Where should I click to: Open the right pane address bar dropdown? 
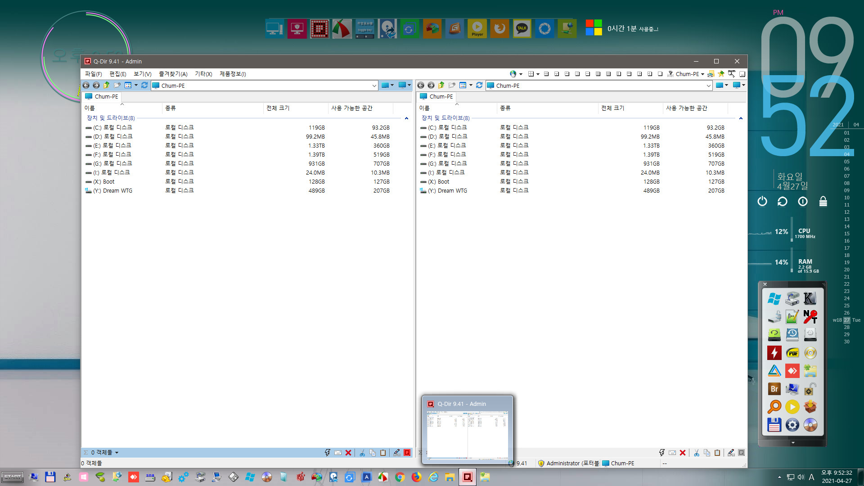(x=709, y=85)
